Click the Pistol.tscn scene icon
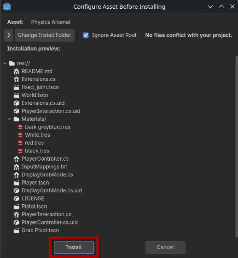 click(x=16, y=207)
